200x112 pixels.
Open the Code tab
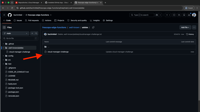pos(7,20)
